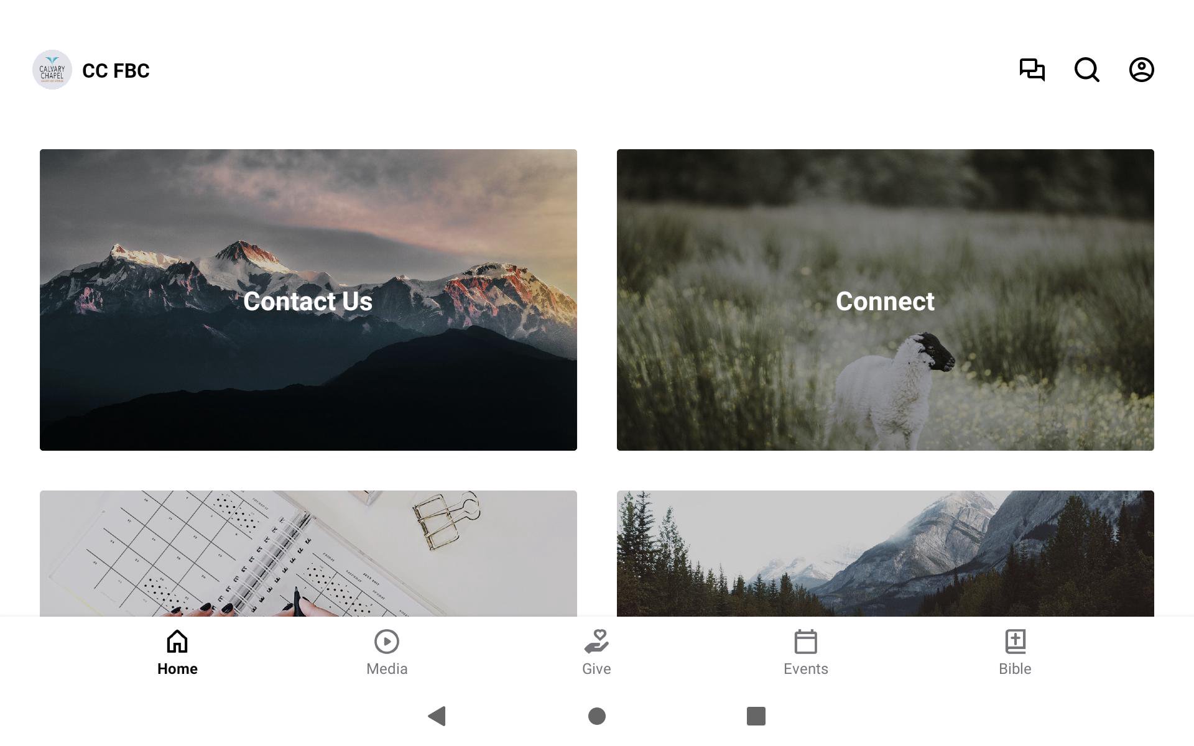Switch to the Media tab label

[387, 669]
